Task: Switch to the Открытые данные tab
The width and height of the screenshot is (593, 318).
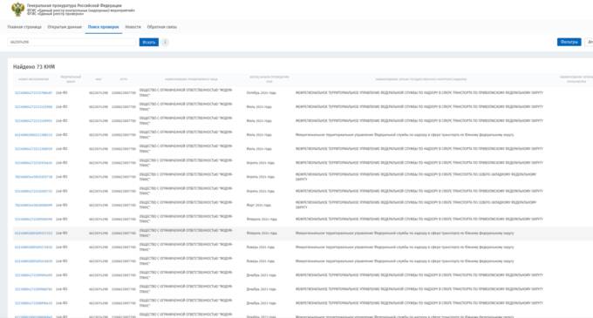Action: (65, 27)
